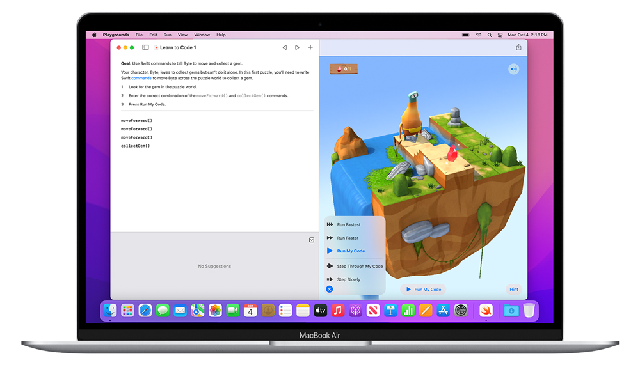Open the share icon above live view
Image resolution: width=640 pixels, height=365 pixels.
pyautogui.click(x=518, y=47)
